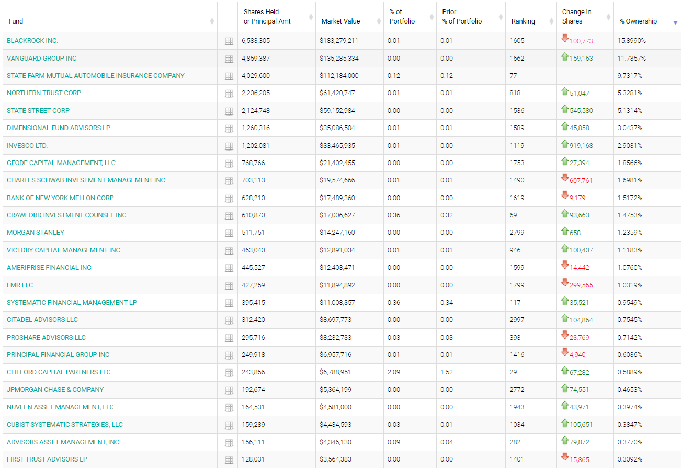Sort by Change in Shares column
This screenshot has height=473, width=681.
point(585,17)
